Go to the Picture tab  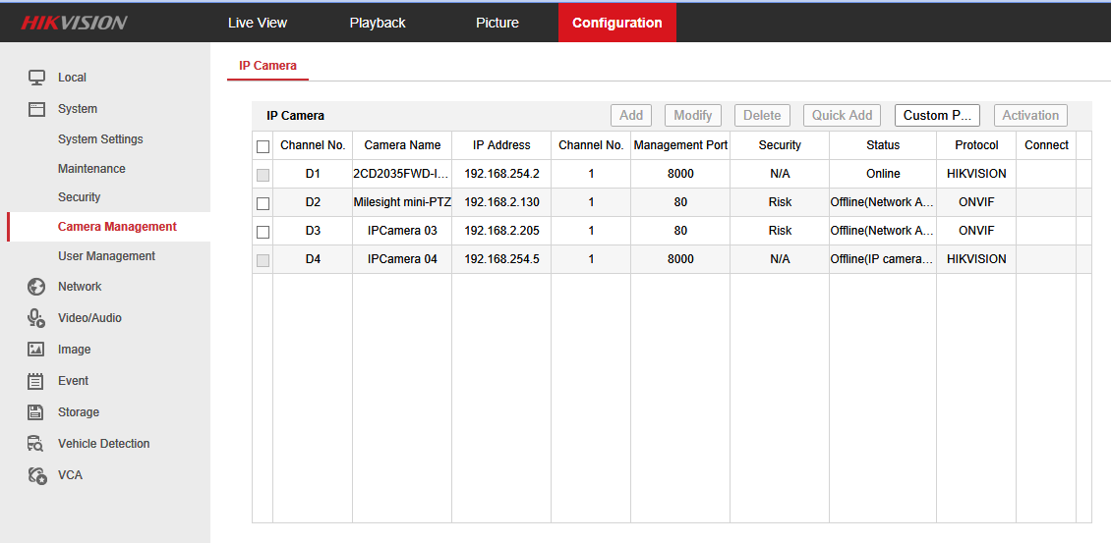click(x=497, y=23)
